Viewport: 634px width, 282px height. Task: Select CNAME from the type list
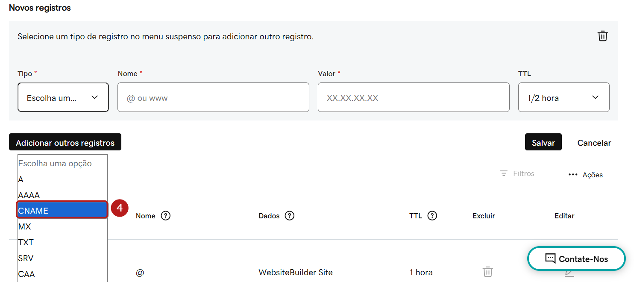pos(62,210)
